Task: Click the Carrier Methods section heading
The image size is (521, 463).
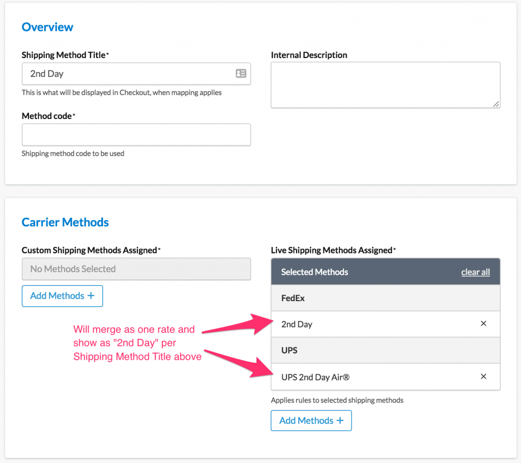Action: 65,222
